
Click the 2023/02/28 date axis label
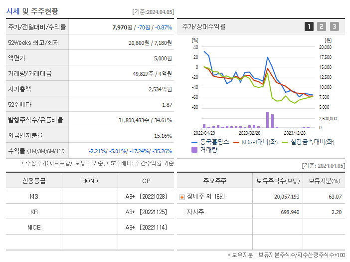(250, 133)
